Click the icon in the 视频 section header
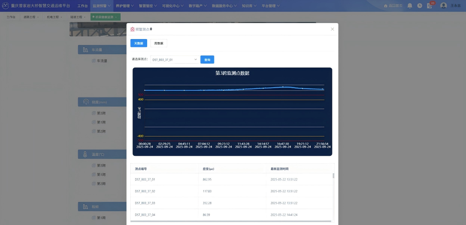 (x=85, y=206)
